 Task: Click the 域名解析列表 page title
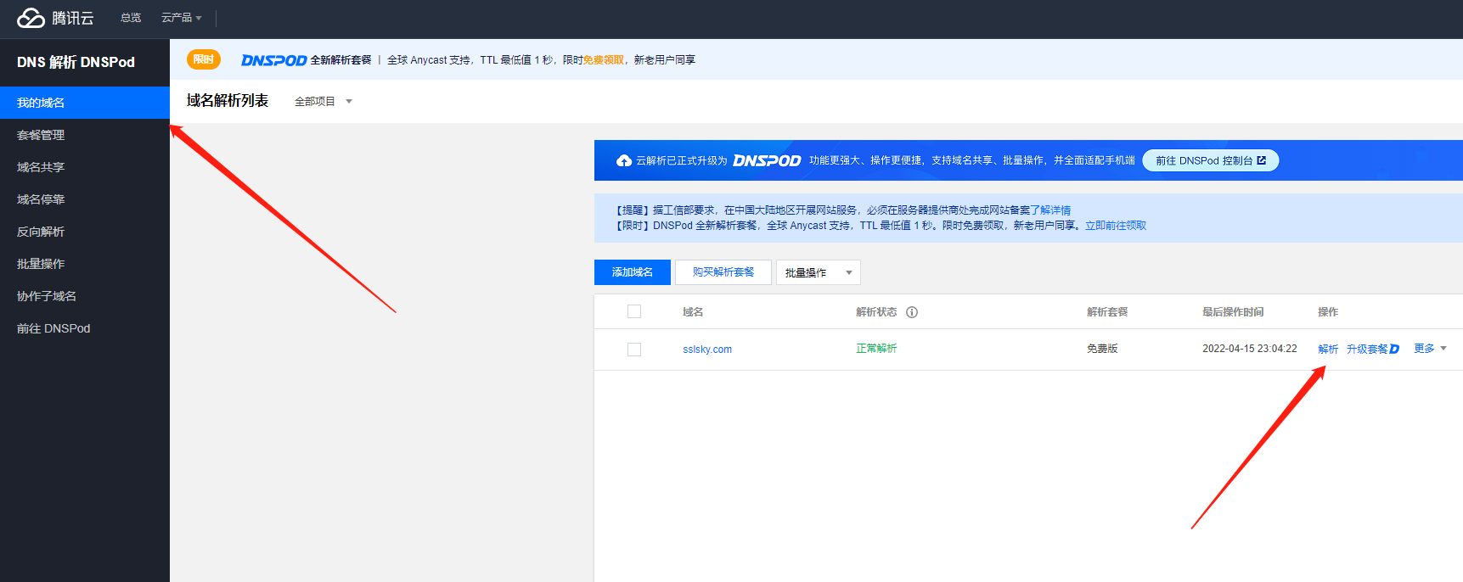pos(228,101)
